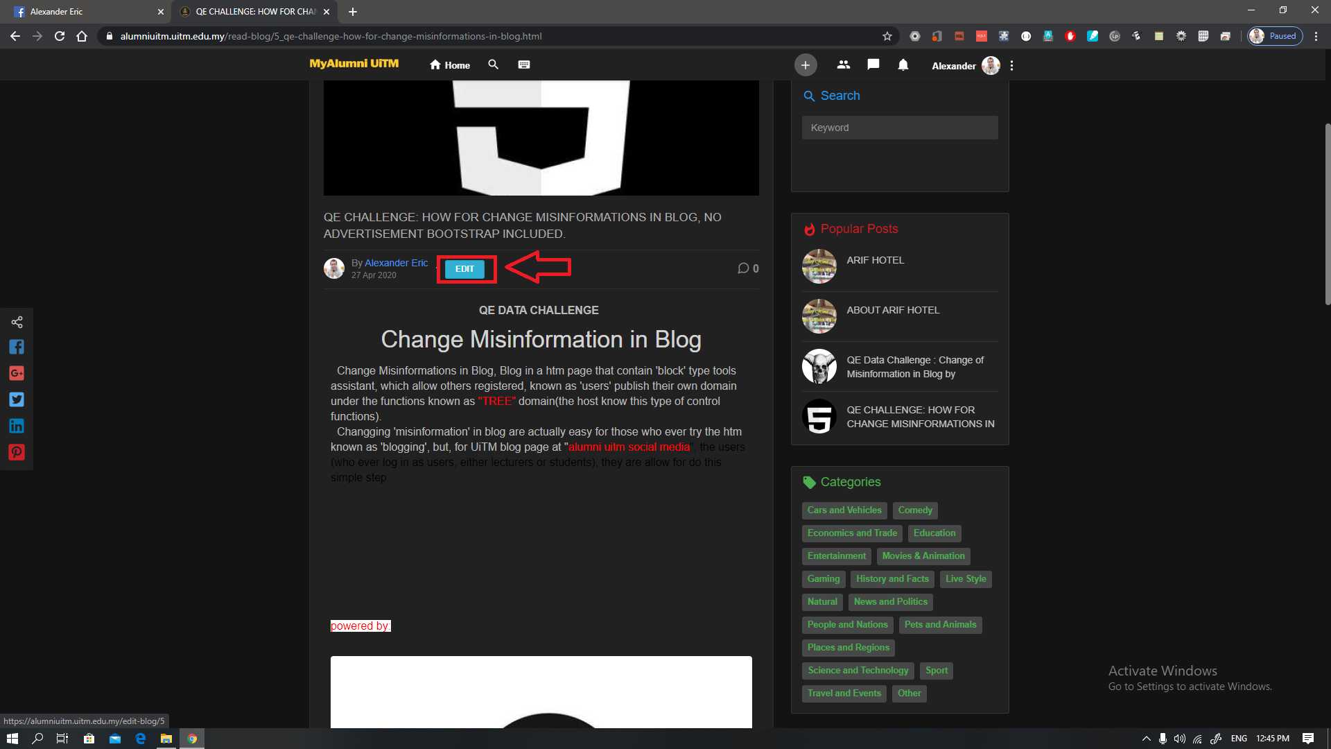Open the navbar three-dot menu beside Alexander
The height and width of the screenshot is (749, 1331).
(1012, 65)
